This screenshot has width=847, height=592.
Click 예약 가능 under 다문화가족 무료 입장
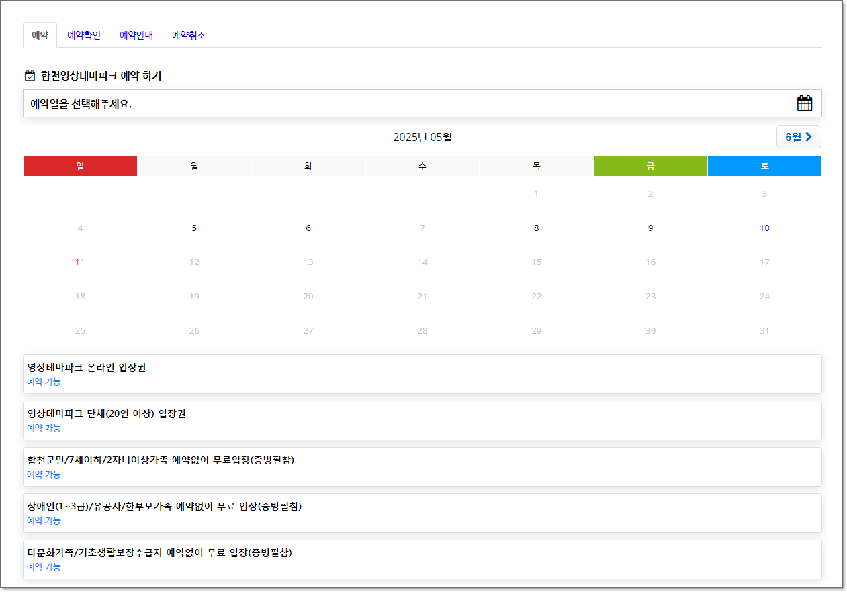point(44,567)
